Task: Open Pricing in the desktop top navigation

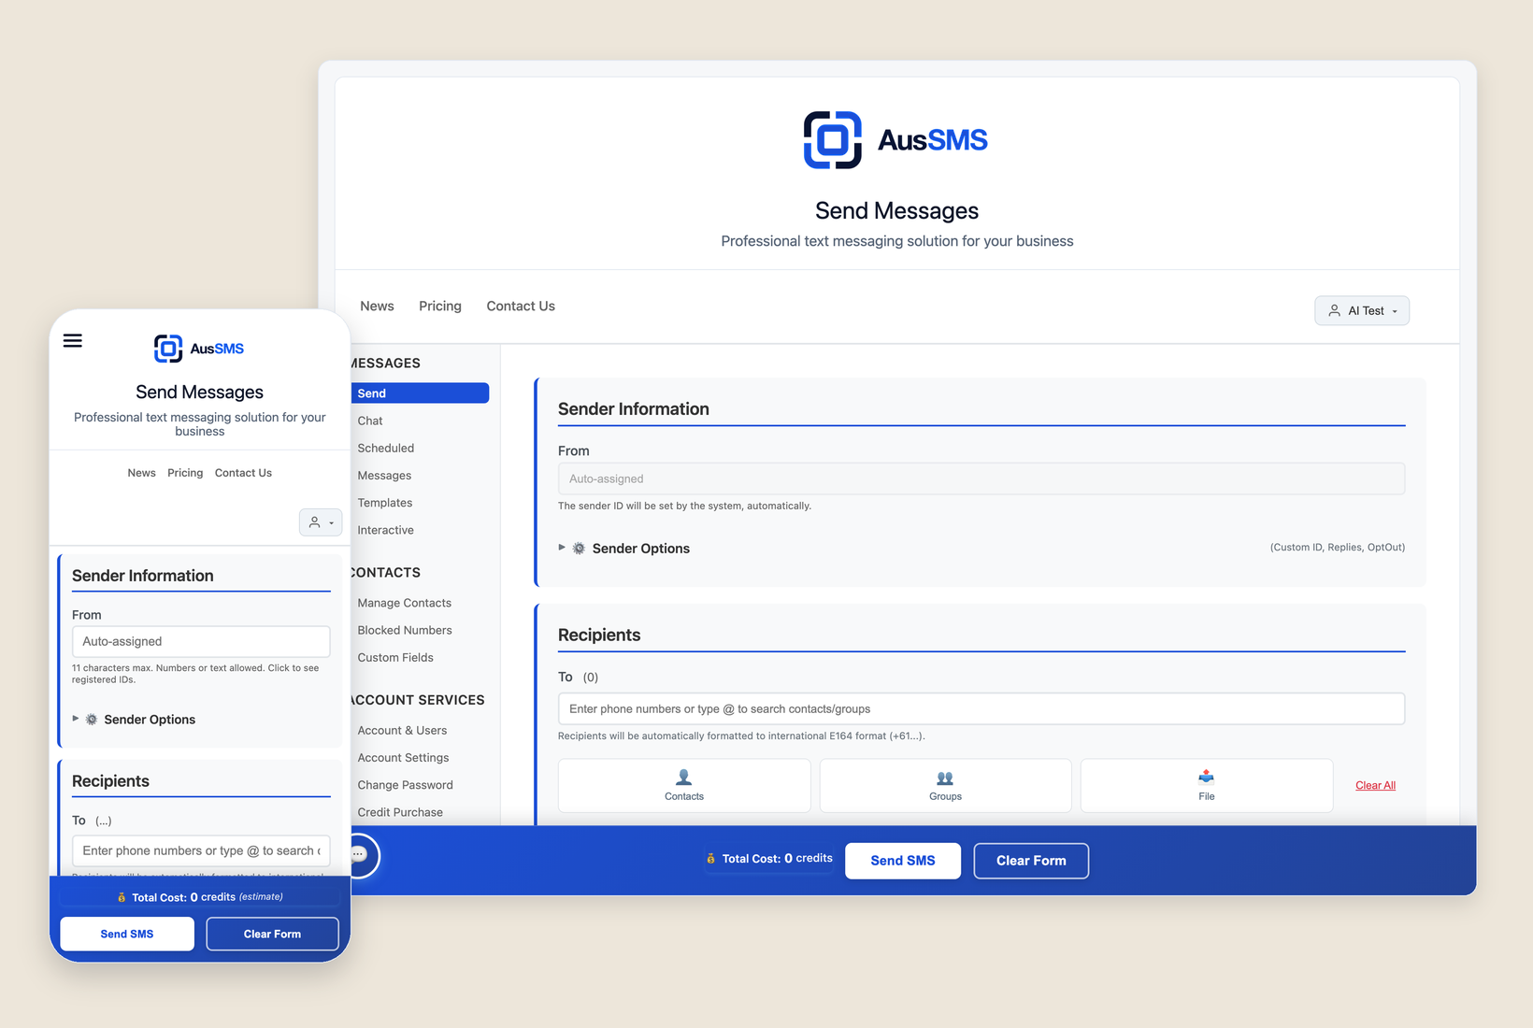Action: 440,306
